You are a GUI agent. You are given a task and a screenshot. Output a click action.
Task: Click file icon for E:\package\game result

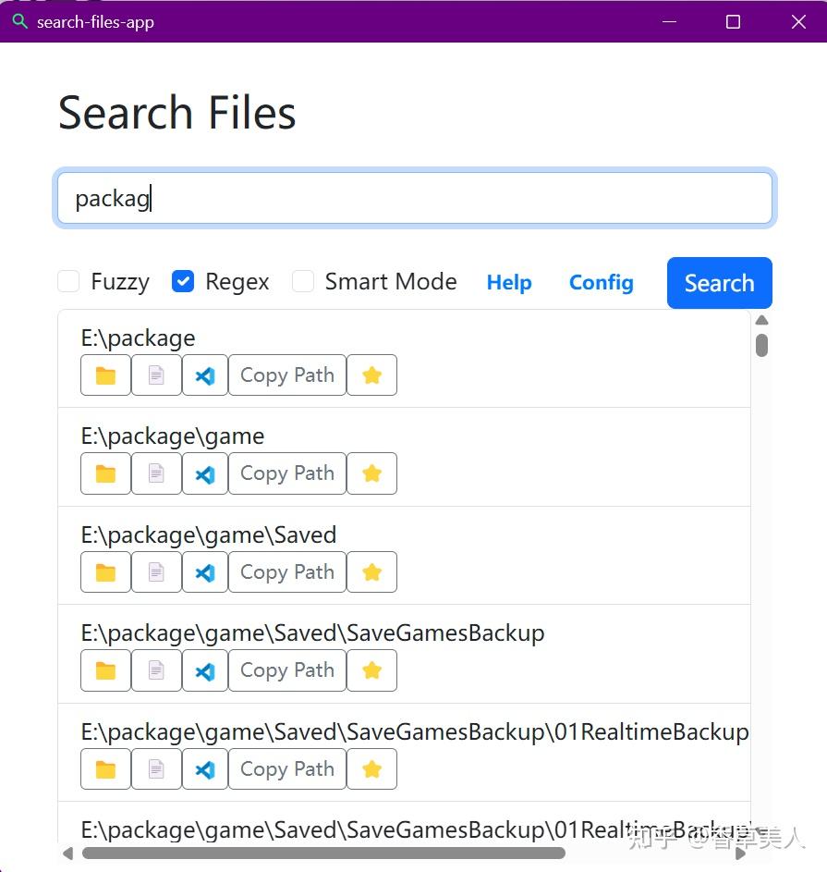[156, 473]
